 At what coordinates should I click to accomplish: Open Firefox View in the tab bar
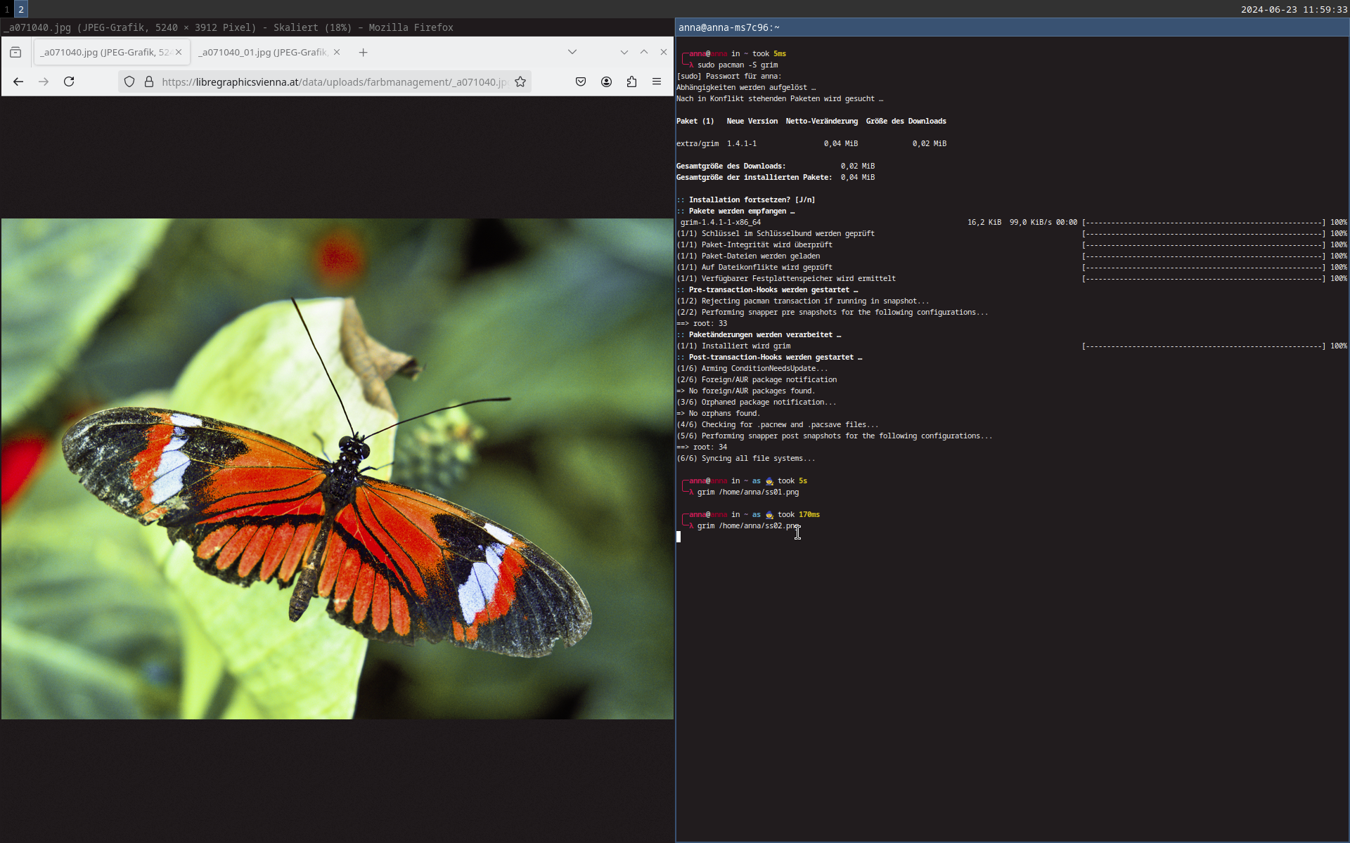point(15,52)
